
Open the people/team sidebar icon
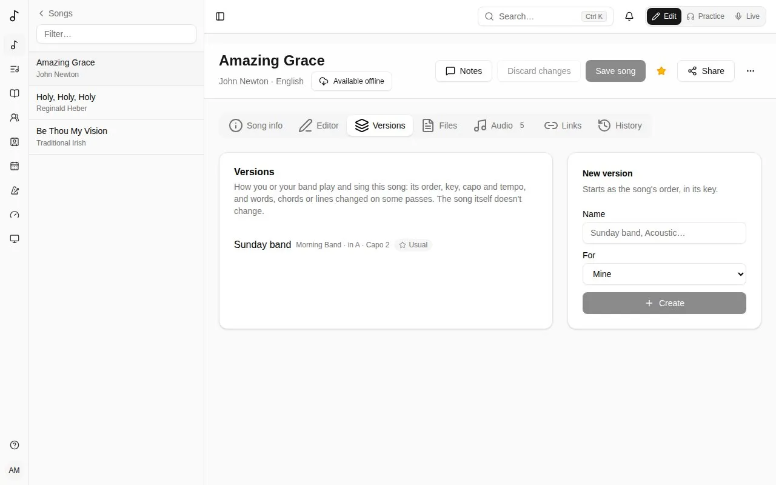point(15,118)
